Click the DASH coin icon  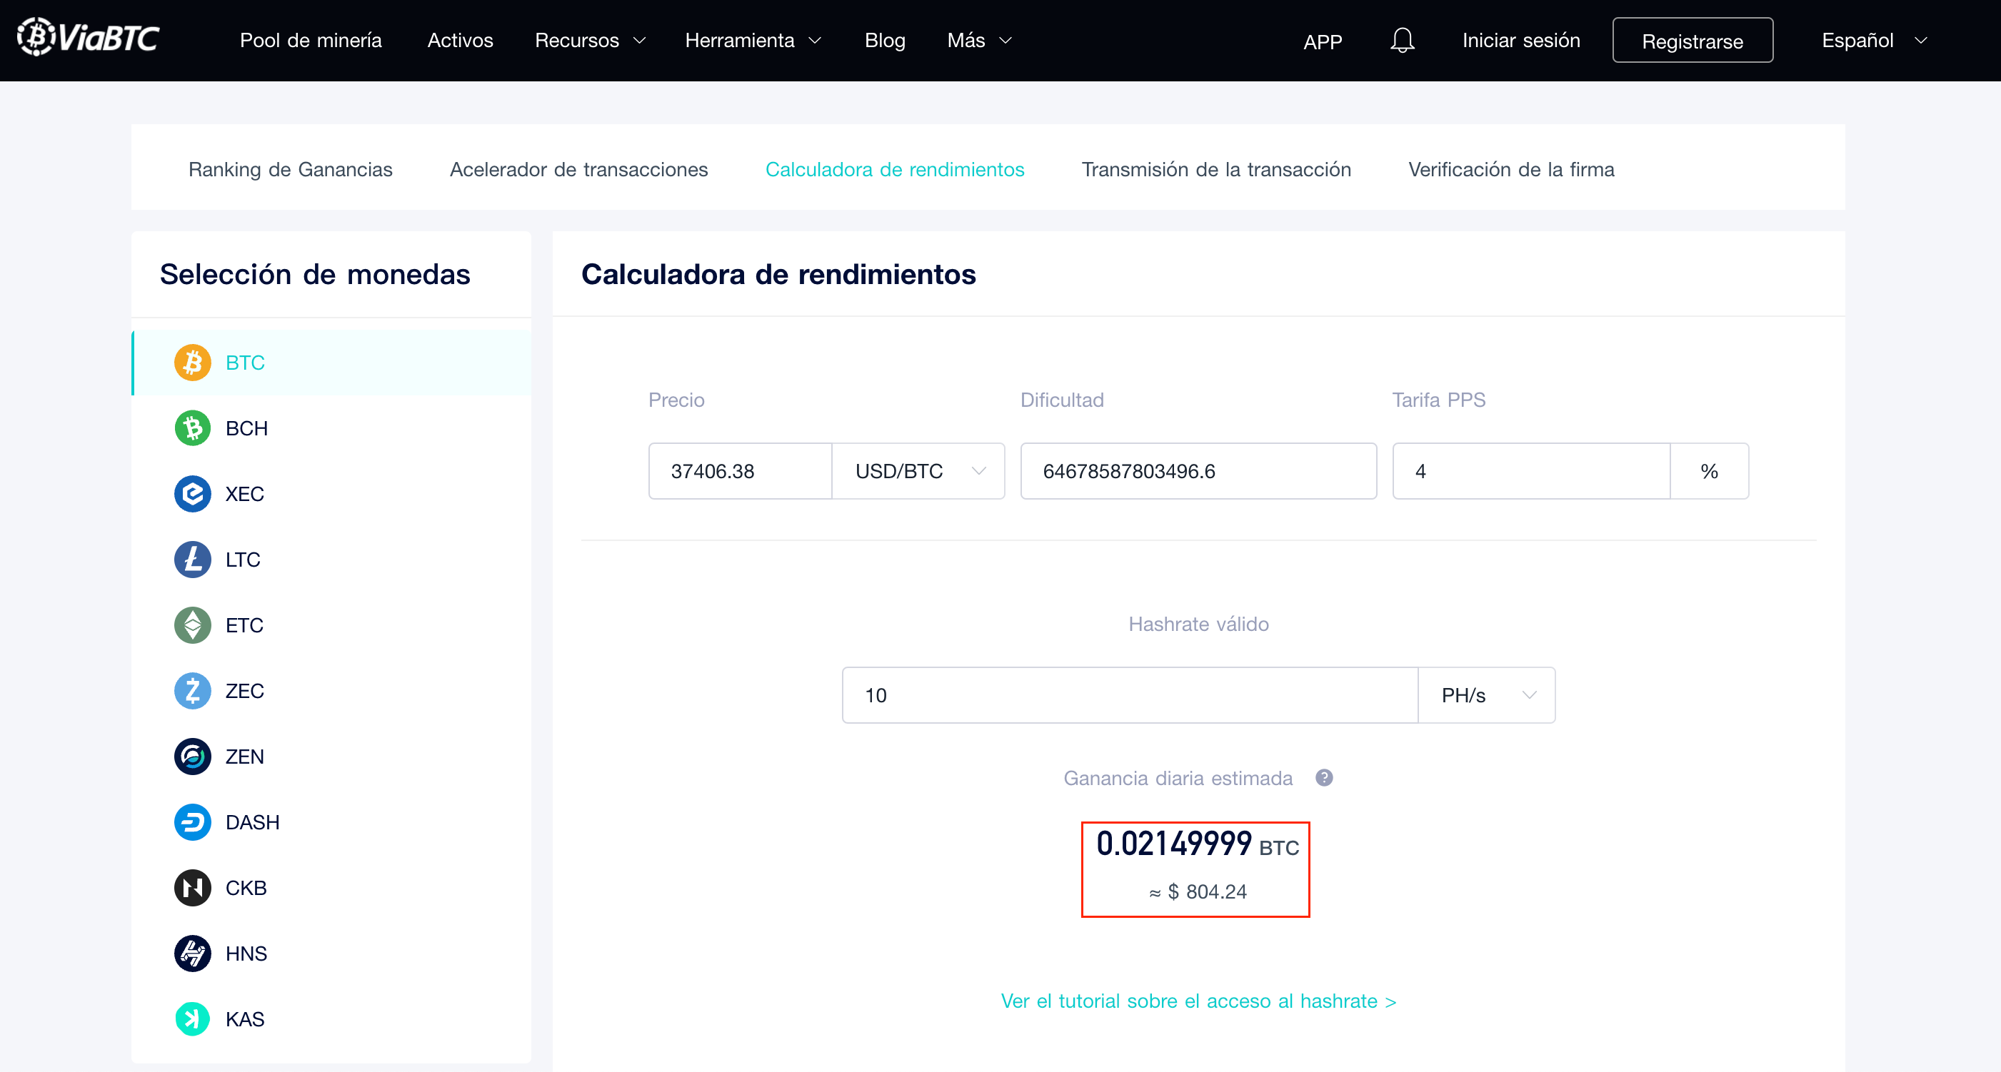click(x=192, y=822)
